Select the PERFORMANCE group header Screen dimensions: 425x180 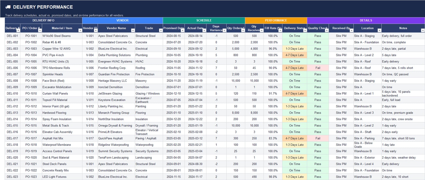[x=276, y=20]
